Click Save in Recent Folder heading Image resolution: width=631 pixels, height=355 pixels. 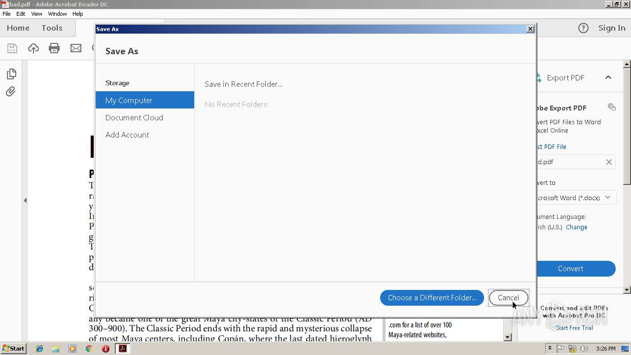click(244, 84)
